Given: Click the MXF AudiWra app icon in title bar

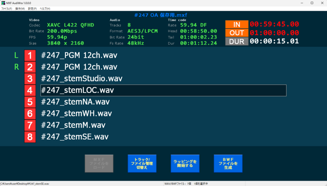Looking at the screenshot, I should (x=3, y=3).
